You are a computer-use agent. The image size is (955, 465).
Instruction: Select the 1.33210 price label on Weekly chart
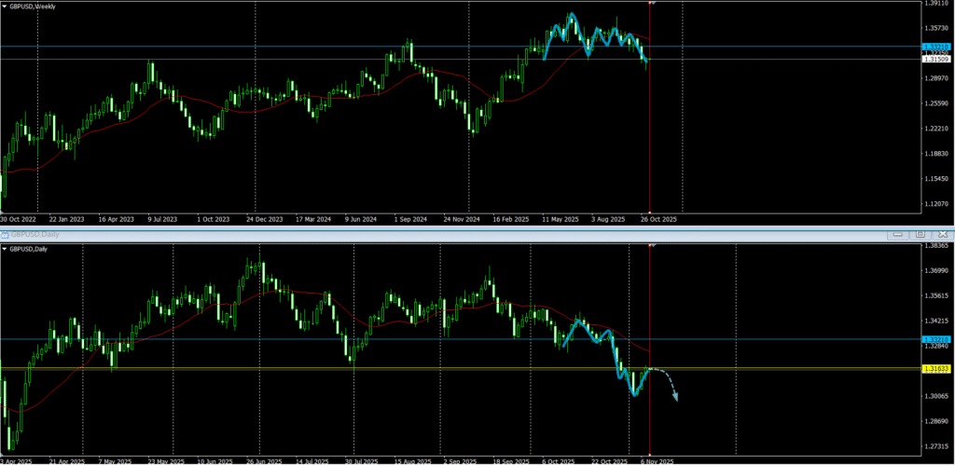[x=934, y=47]
